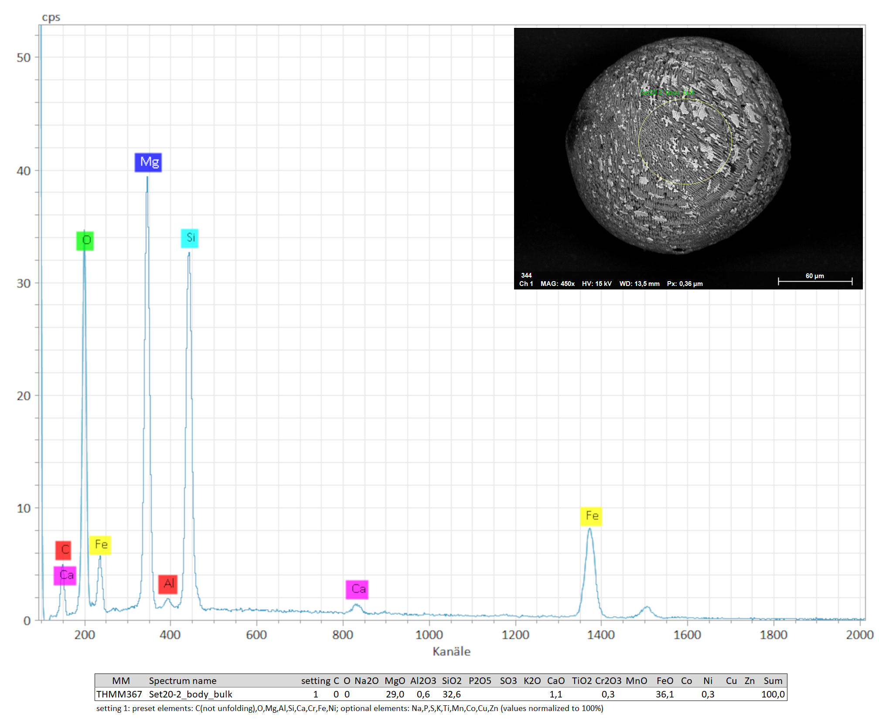Click inside the yellow analysis circle on SEM image
Image resolution: width=879 pixels, height=728 pixels.
pyautogui.click(x=685, y=141)
